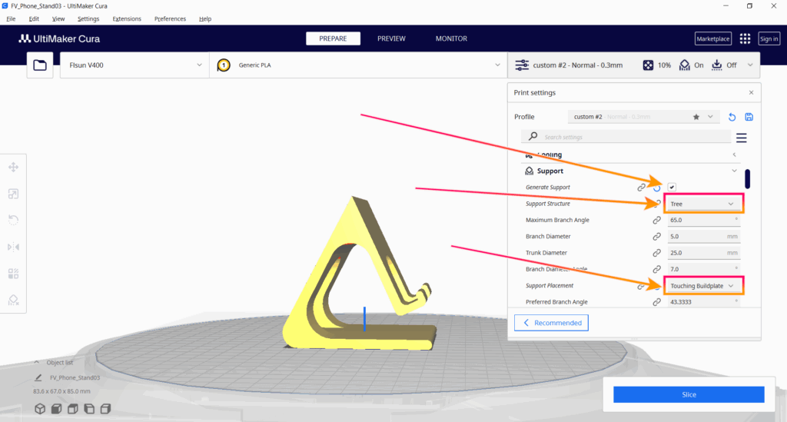Edit the Trunk Diameter value 25.0
Viewport: 787px width, 422px height.
[704, 253]
